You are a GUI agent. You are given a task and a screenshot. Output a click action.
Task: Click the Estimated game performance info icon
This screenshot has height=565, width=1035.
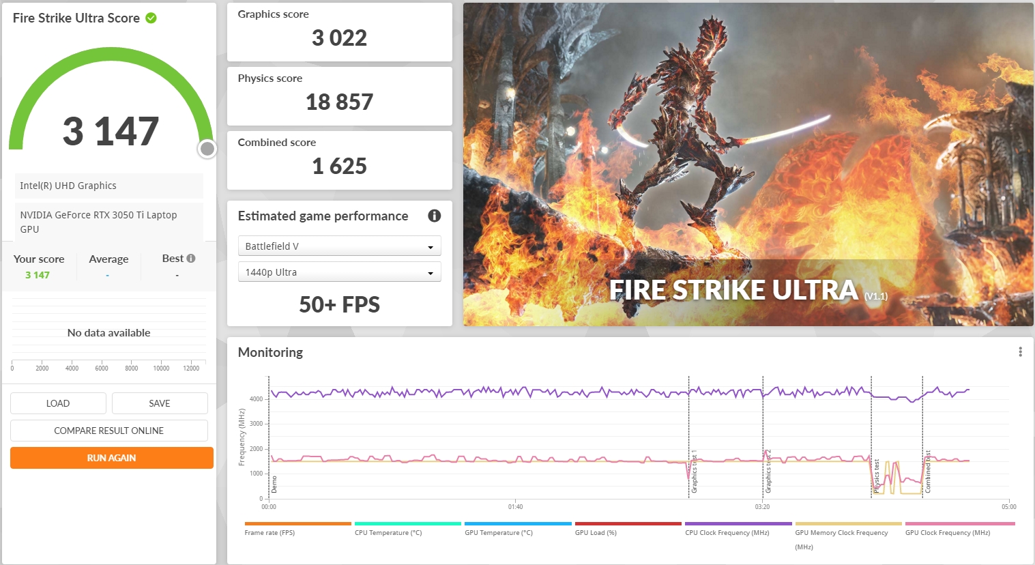[x=434, y=216]
